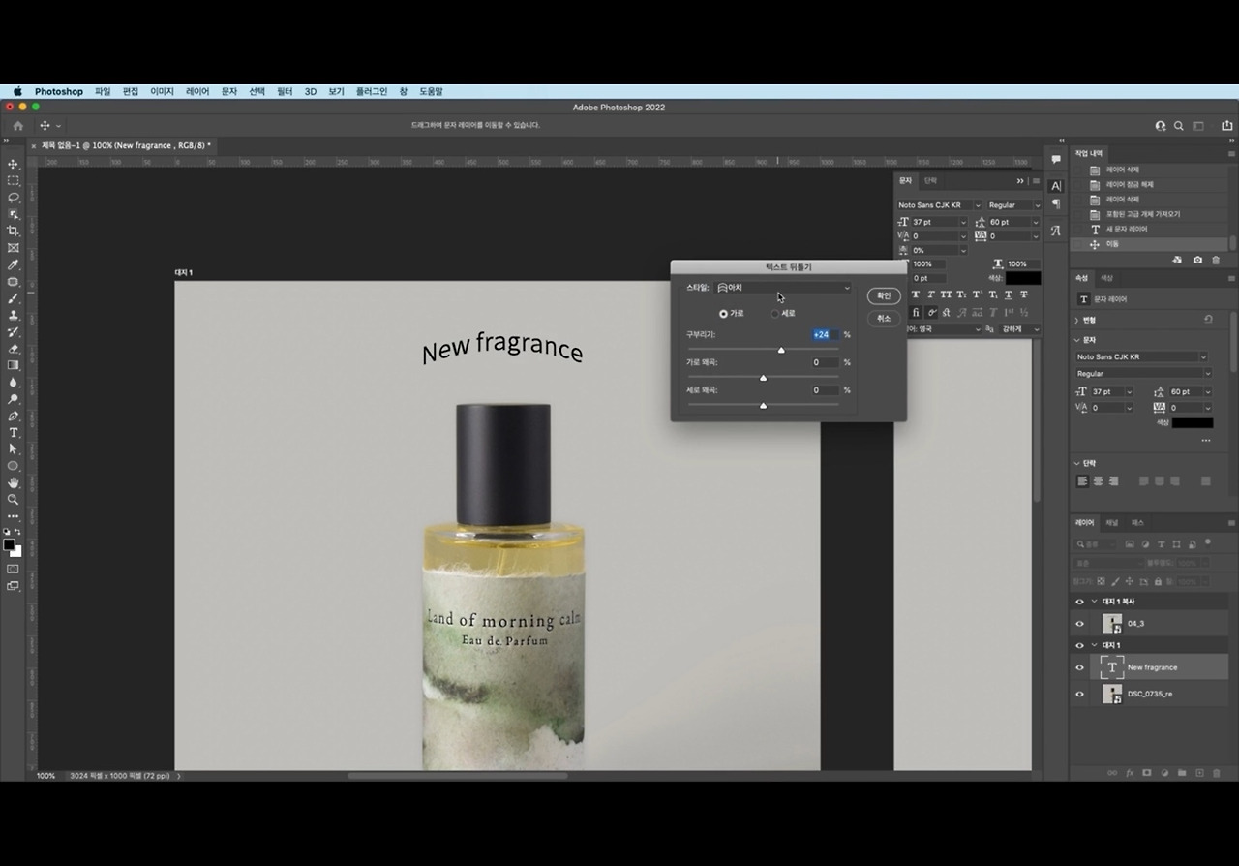The height and width of the screenshot is (866, 1239).
Task: Click the layer style fx icon
Action: point(1130,773)
